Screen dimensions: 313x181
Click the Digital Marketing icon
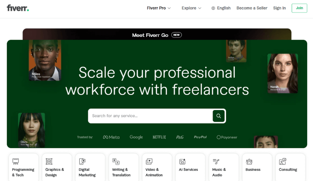pos(82,161)
